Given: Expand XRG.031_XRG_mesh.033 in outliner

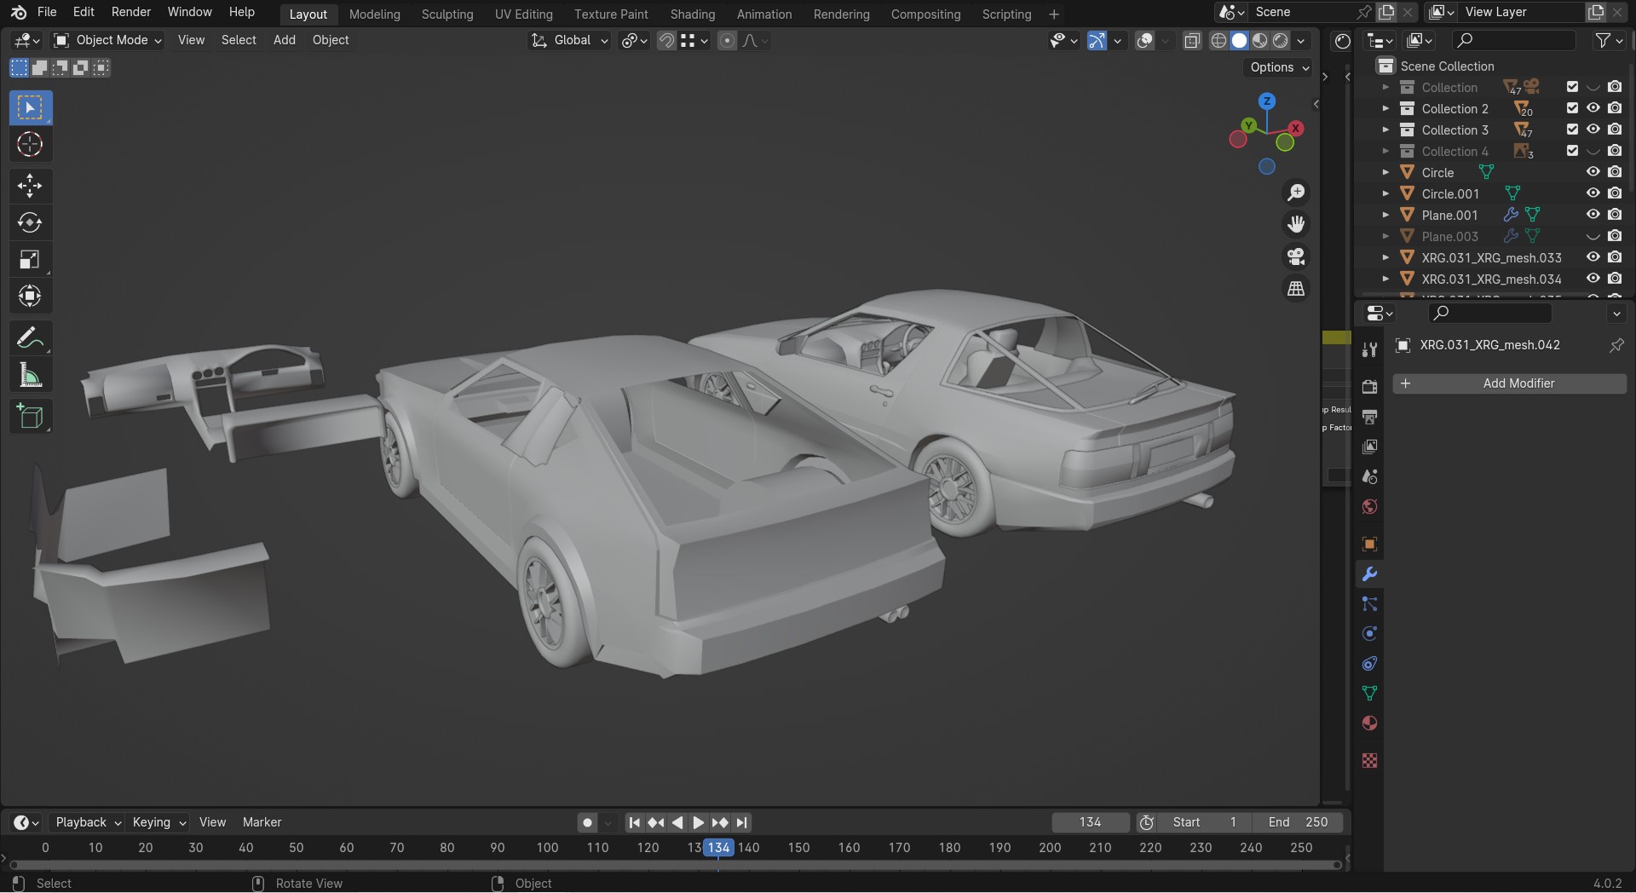Looking at the screenshot, I should coord(1385,257).
